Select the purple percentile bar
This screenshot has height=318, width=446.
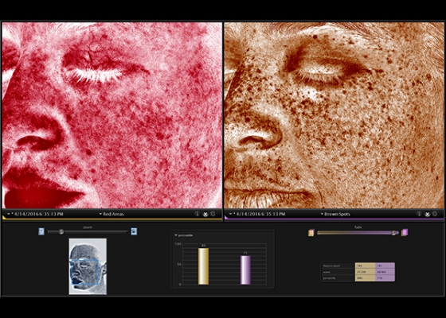point(245,270)
